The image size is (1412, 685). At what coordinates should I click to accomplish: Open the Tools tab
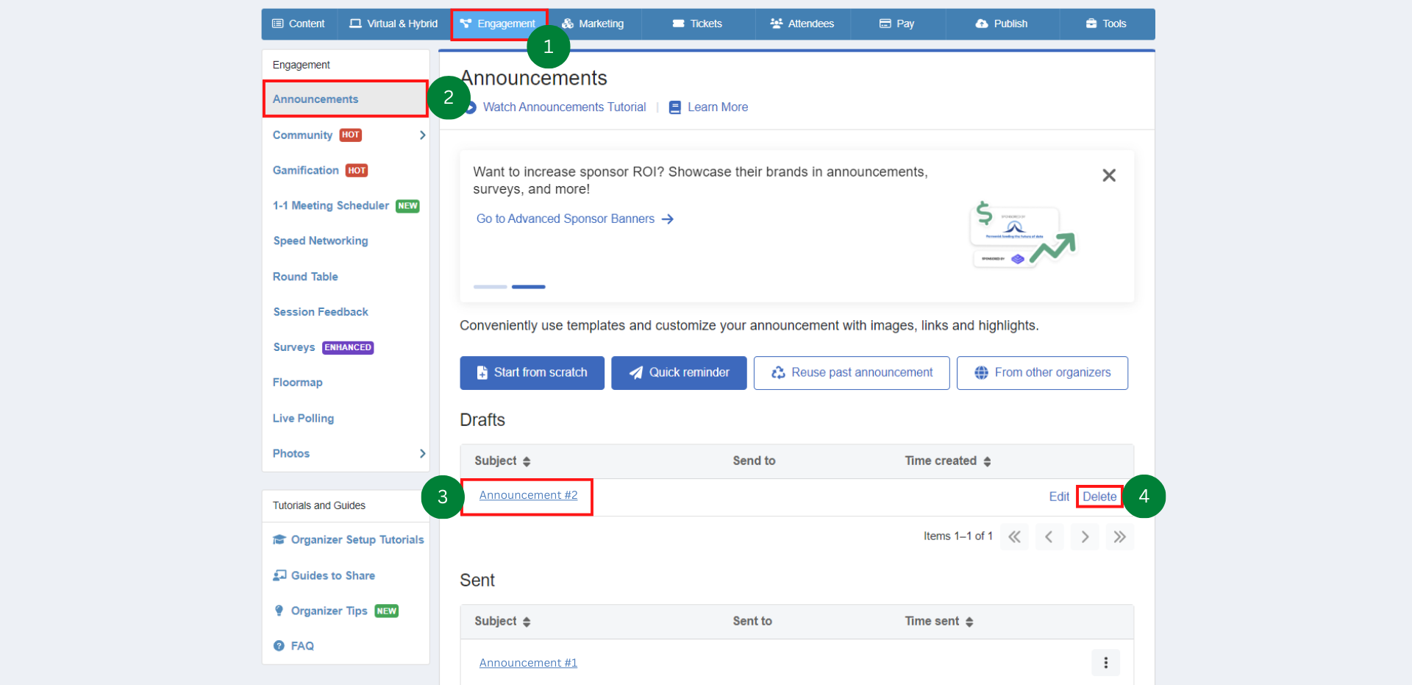click(1106, 24)
